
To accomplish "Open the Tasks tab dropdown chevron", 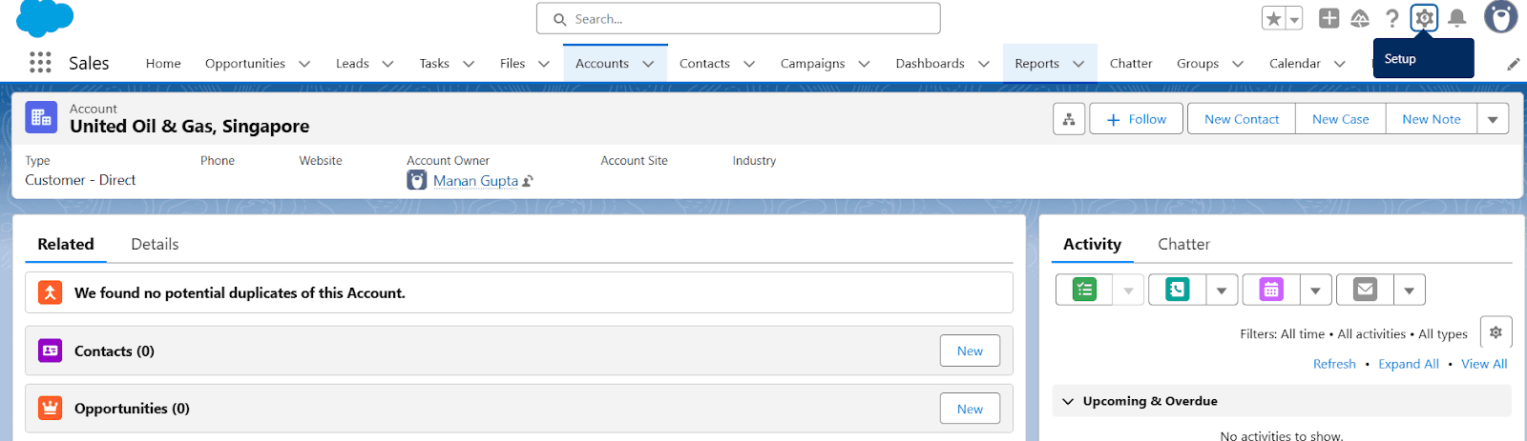I will [469, 64].
